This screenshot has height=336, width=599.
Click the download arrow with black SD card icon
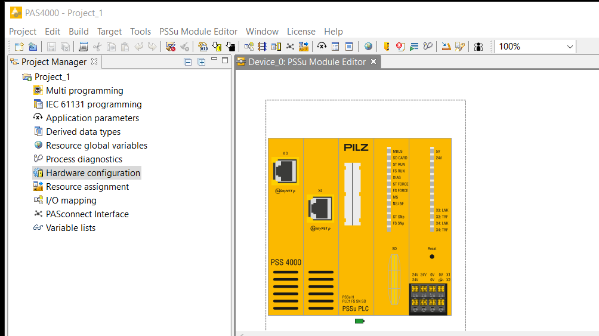pos(230,47)
